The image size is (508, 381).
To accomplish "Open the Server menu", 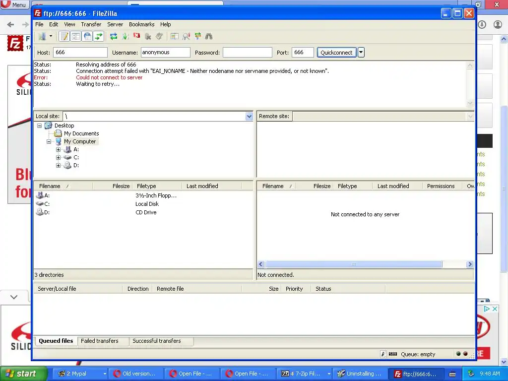I will tap(115, 24).
